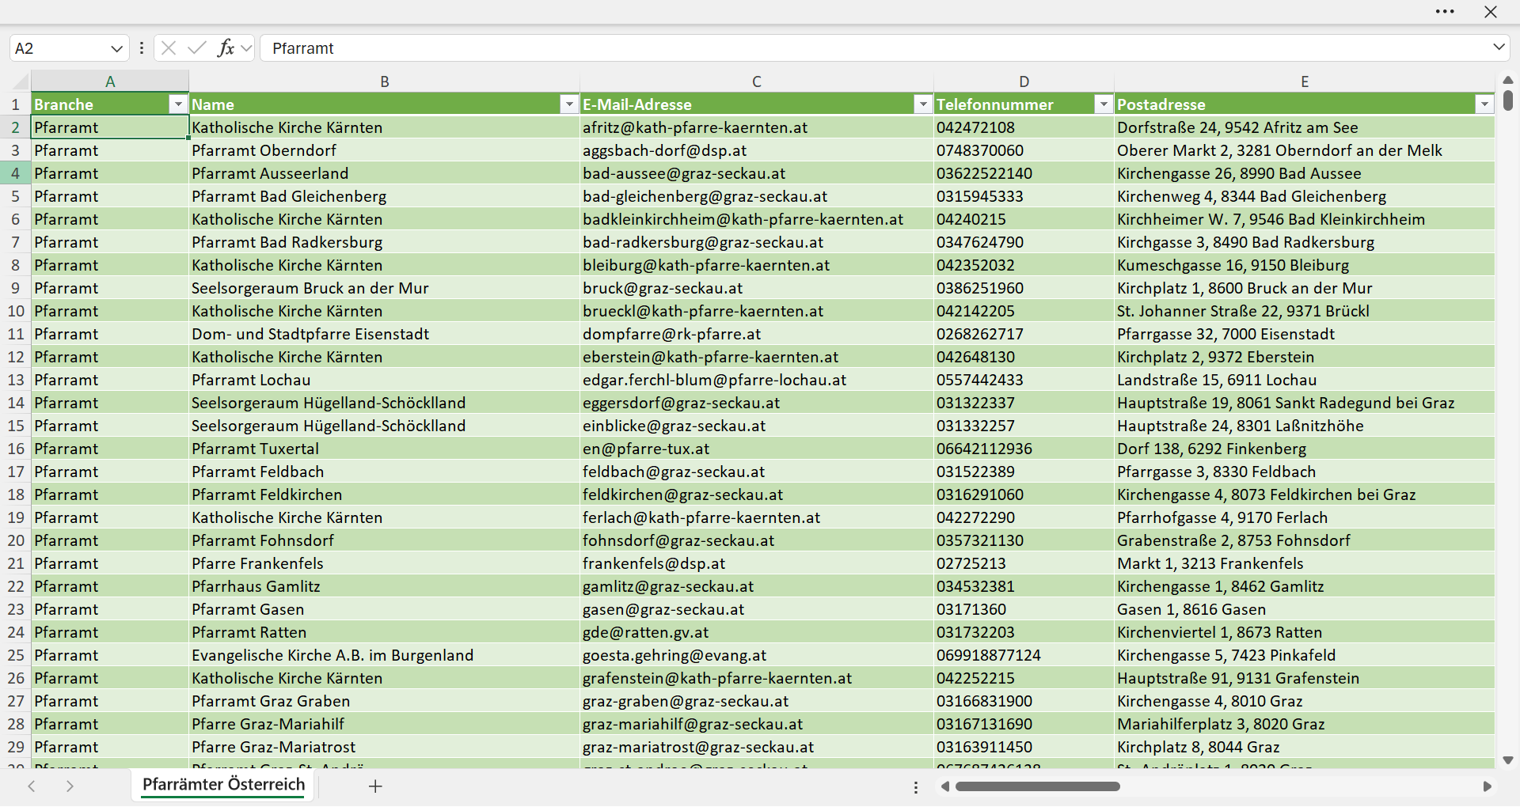
Task: Click the vertical scrollbar thumb
Action: point(1508,100)
